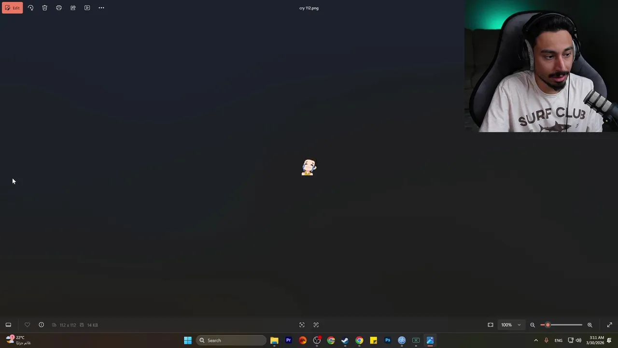The width and height of the screenshot is (618, 348).
Task: Enter full screen with the expand arrows icon
Action: click(x=609, y=325)
